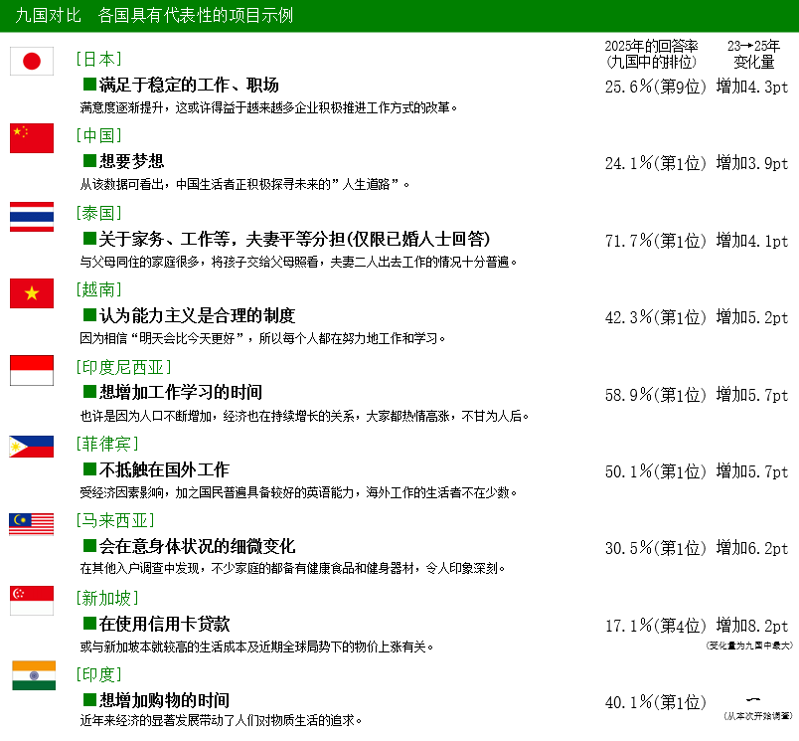Open the [泰国] country label
799x741 pixels.
click(99, 213)
